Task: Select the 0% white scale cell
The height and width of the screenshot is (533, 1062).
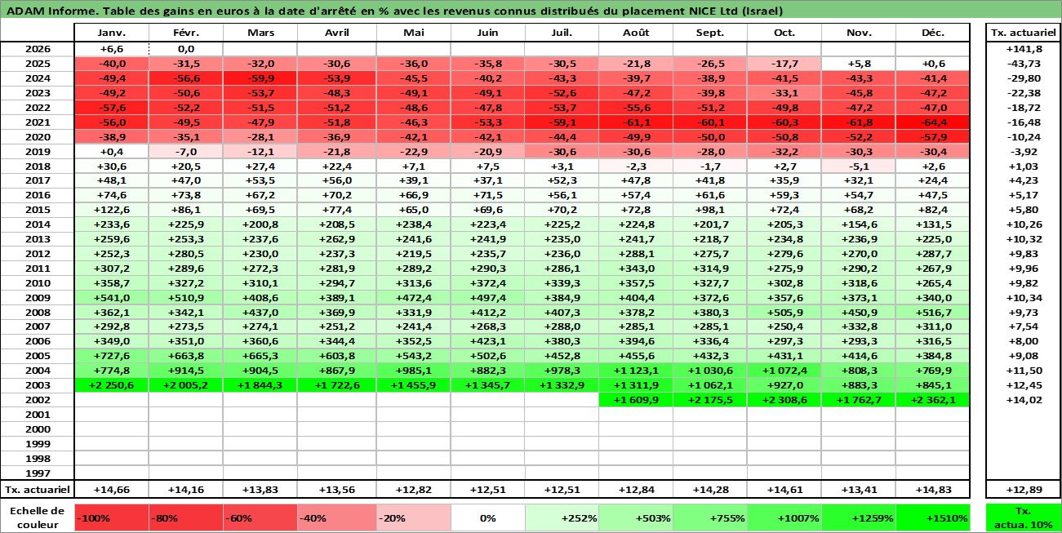Action: pos(487,517)
